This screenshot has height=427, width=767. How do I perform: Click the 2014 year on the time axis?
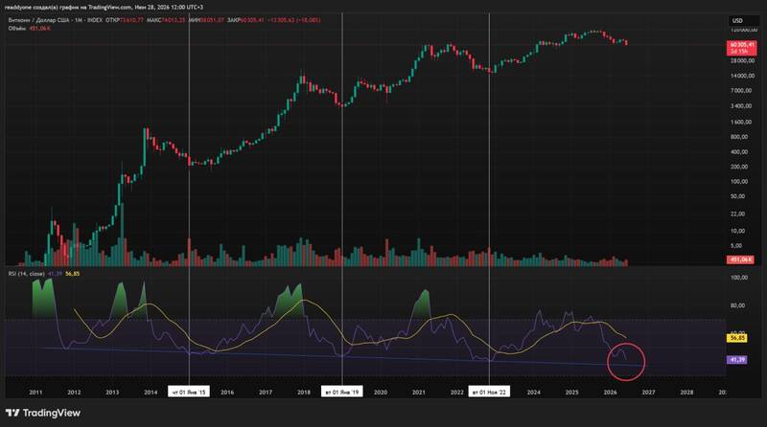(x=151, y=393)
